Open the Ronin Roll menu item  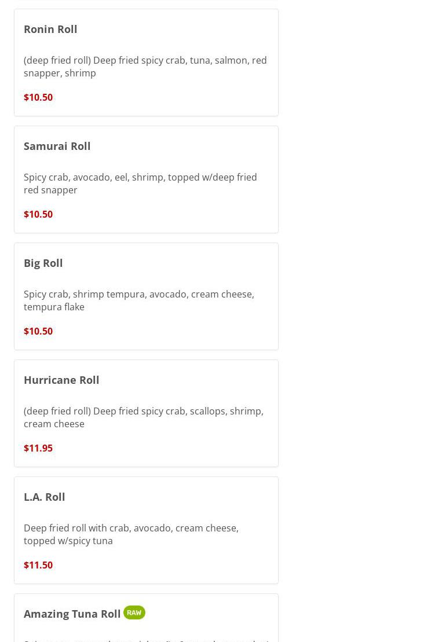[x=50, y=29]
